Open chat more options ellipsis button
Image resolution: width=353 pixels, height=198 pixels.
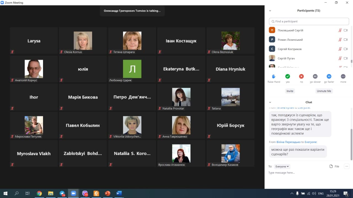(x=347, y=166)
